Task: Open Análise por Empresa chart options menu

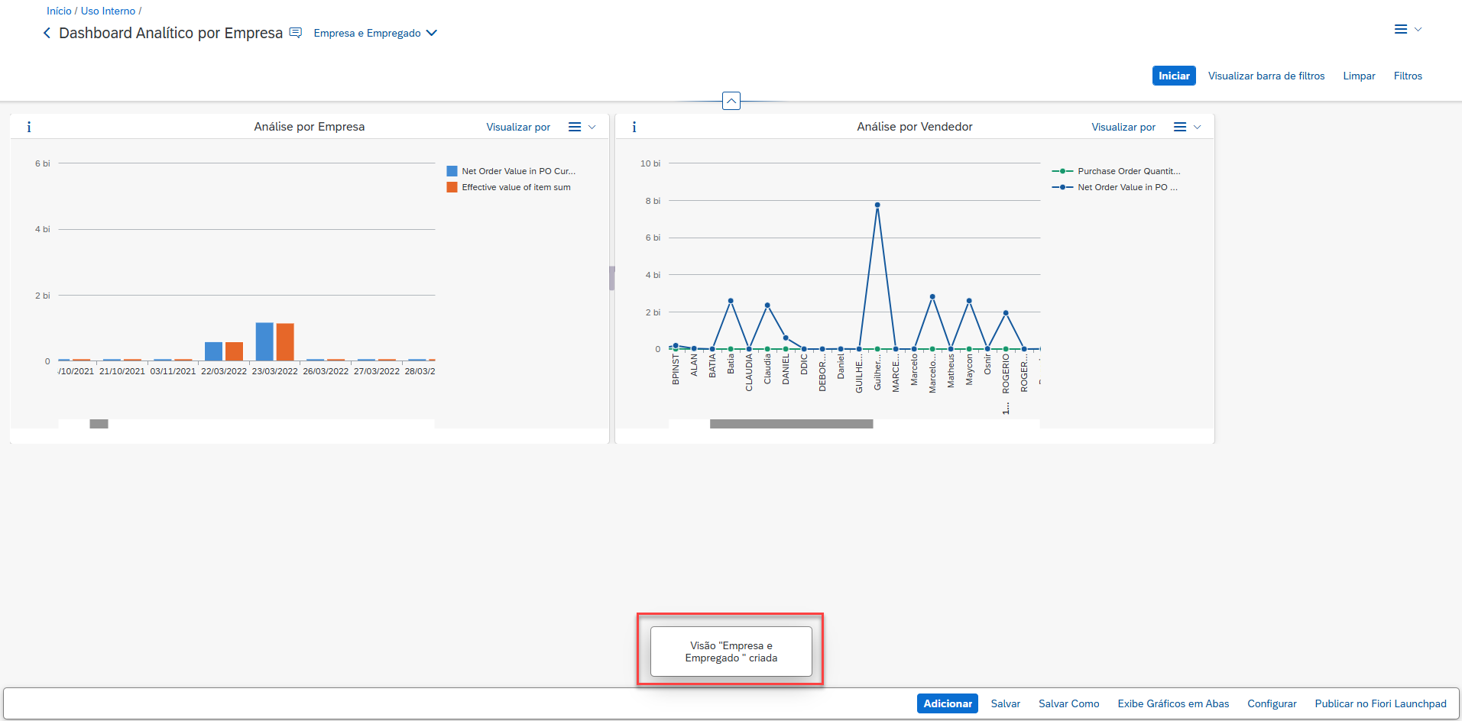Action: click(x=581, y=127)
